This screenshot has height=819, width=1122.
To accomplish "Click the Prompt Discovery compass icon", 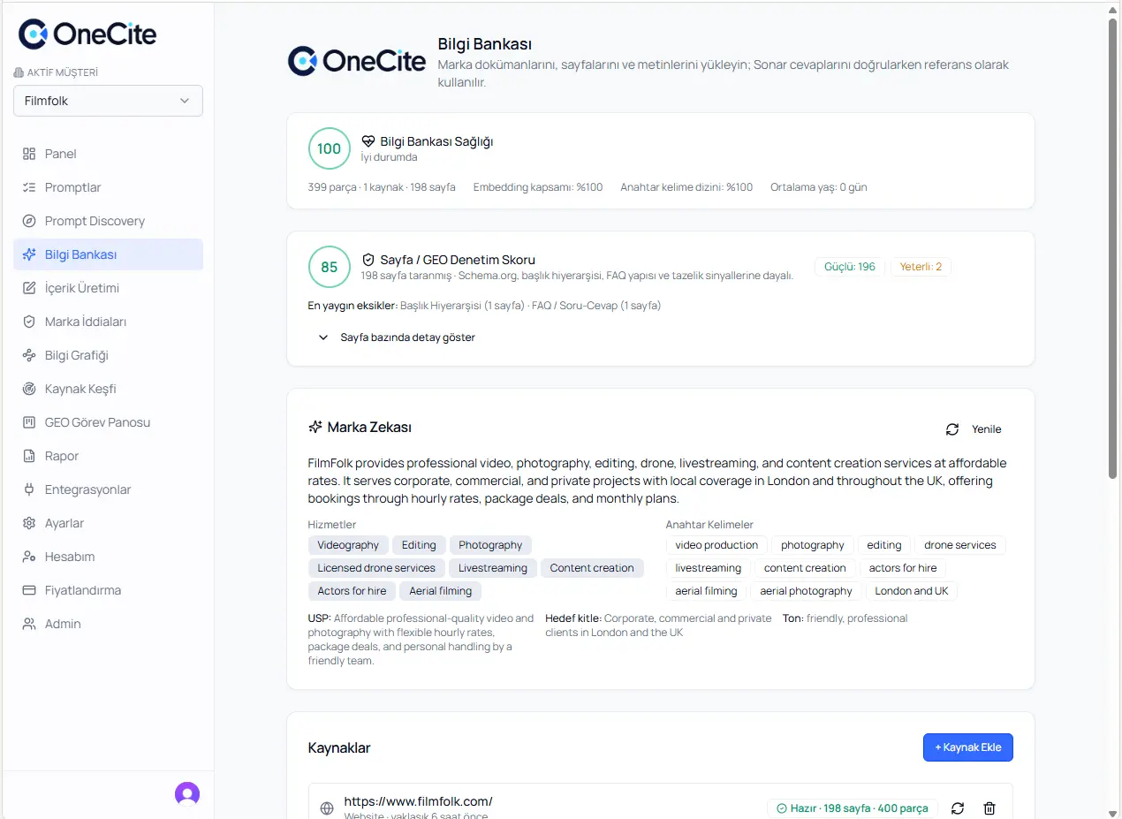I will 29,221.
